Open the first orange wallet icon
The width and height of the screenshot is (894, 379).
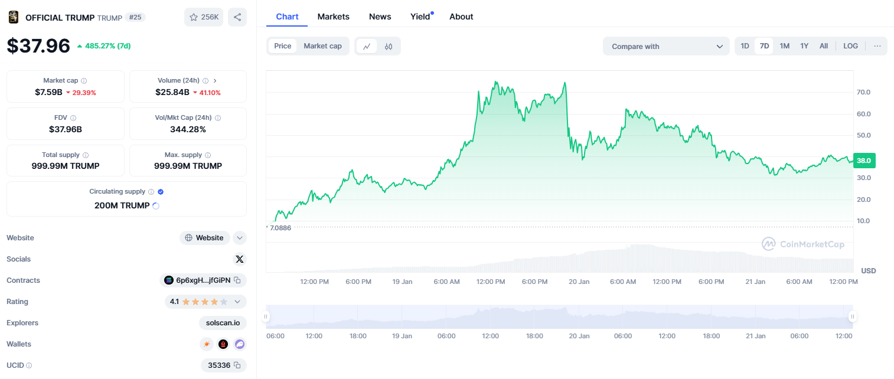click(207, 344)
